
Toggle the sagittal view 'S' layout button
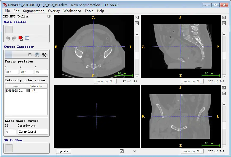[x=224, y=17]
